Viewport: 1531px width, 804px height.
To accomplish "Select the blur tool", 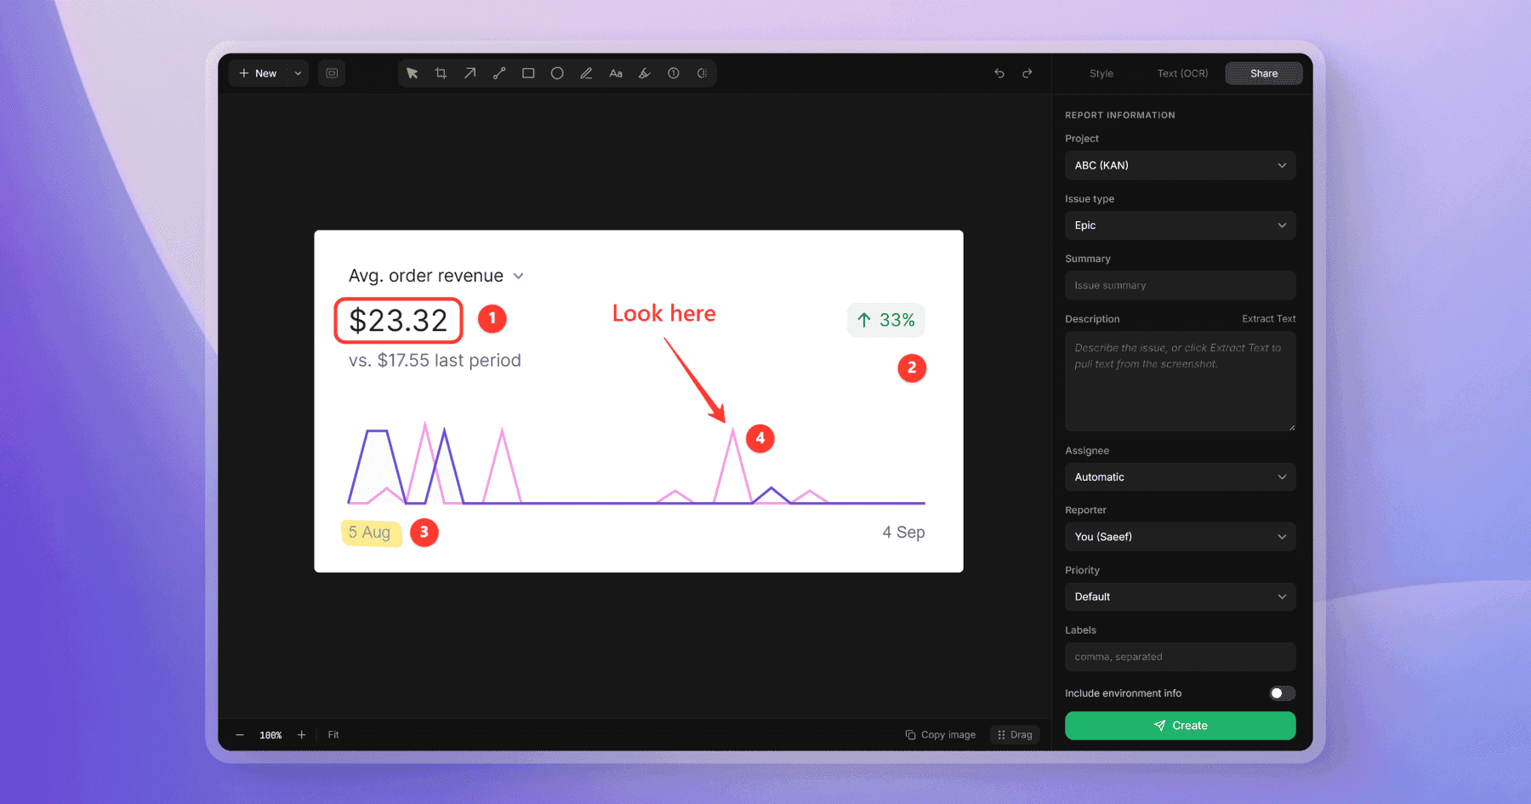I will coord(703,73).
